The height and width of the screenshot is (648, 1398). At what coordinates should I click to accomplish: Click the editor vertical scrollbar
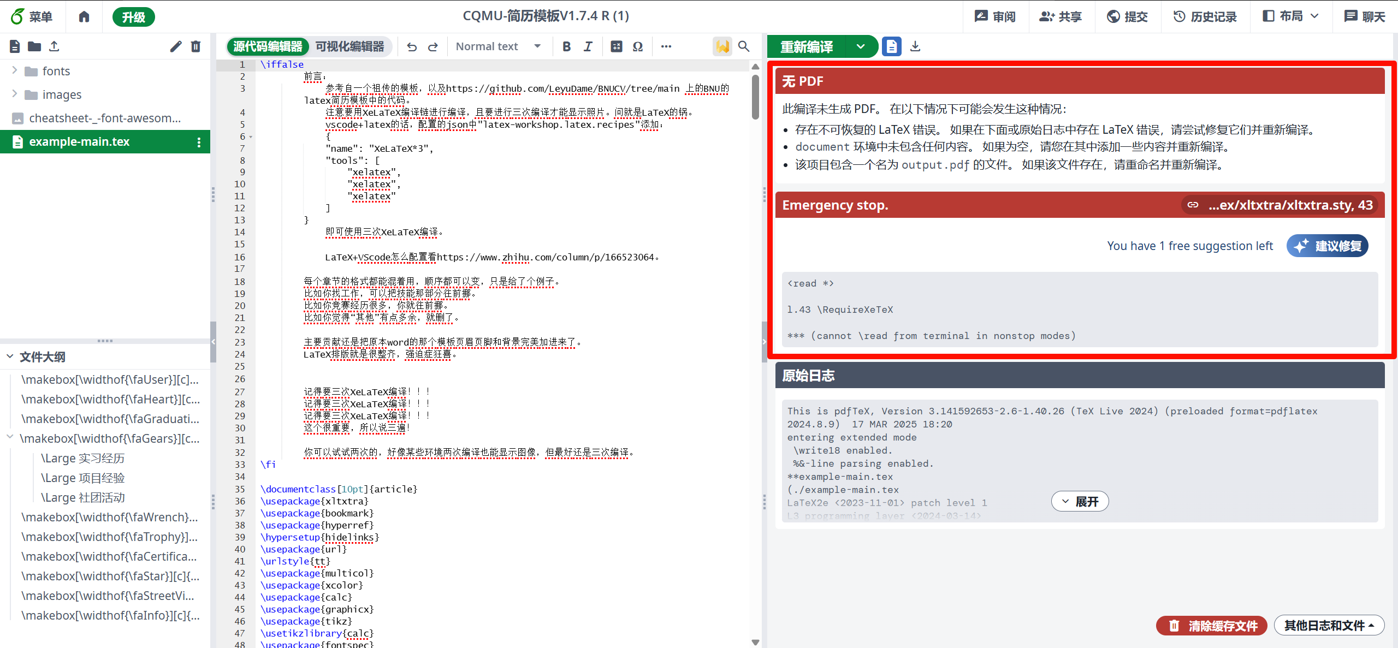(755, 97)
